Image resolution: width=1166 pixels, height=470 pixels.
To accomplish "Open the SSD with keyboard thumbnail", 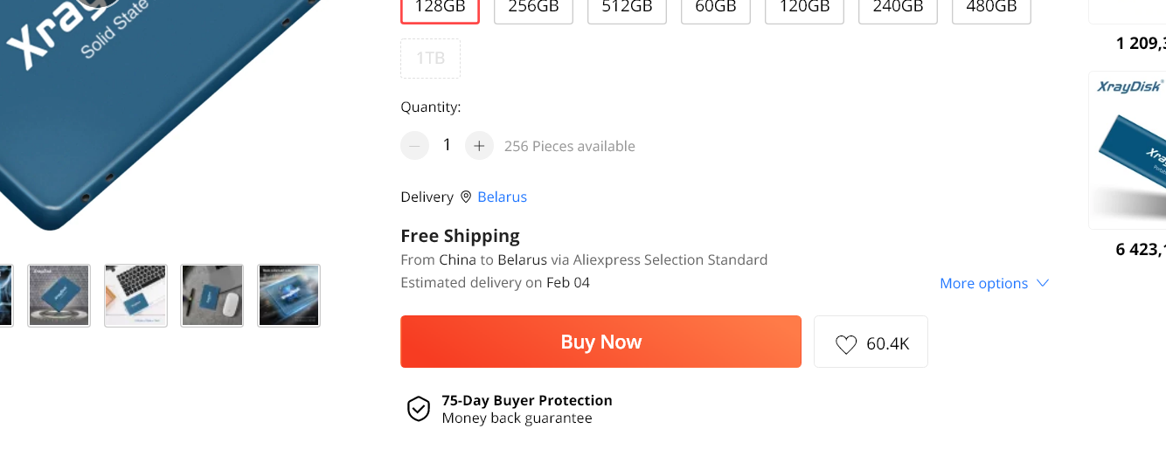I will [135, 295].
